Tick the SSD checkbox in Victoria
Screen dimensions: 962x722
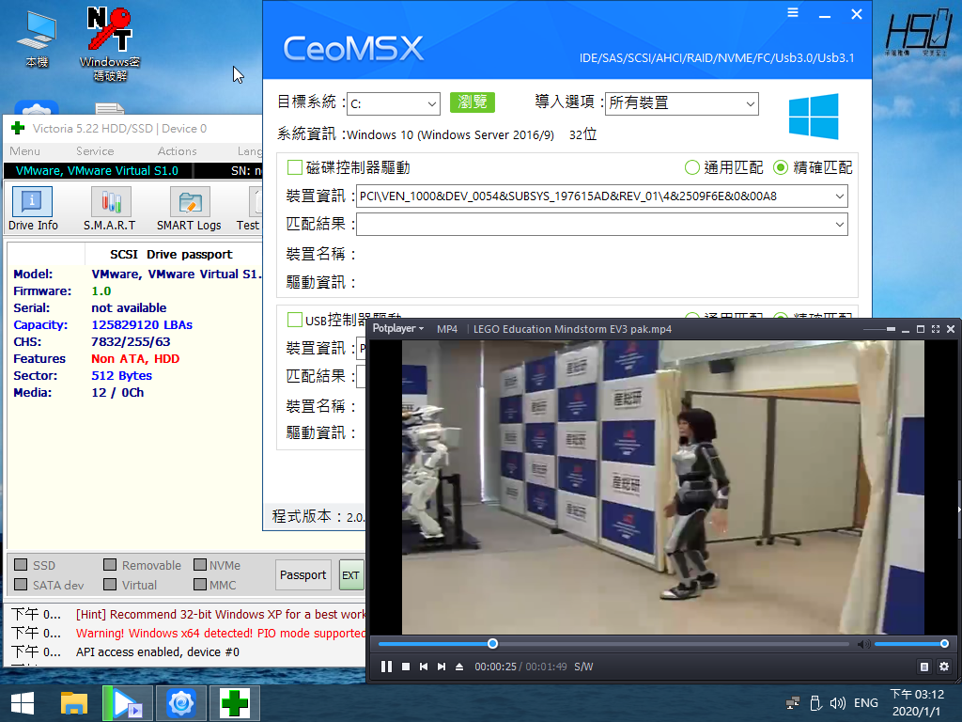[x=21, y=565]
